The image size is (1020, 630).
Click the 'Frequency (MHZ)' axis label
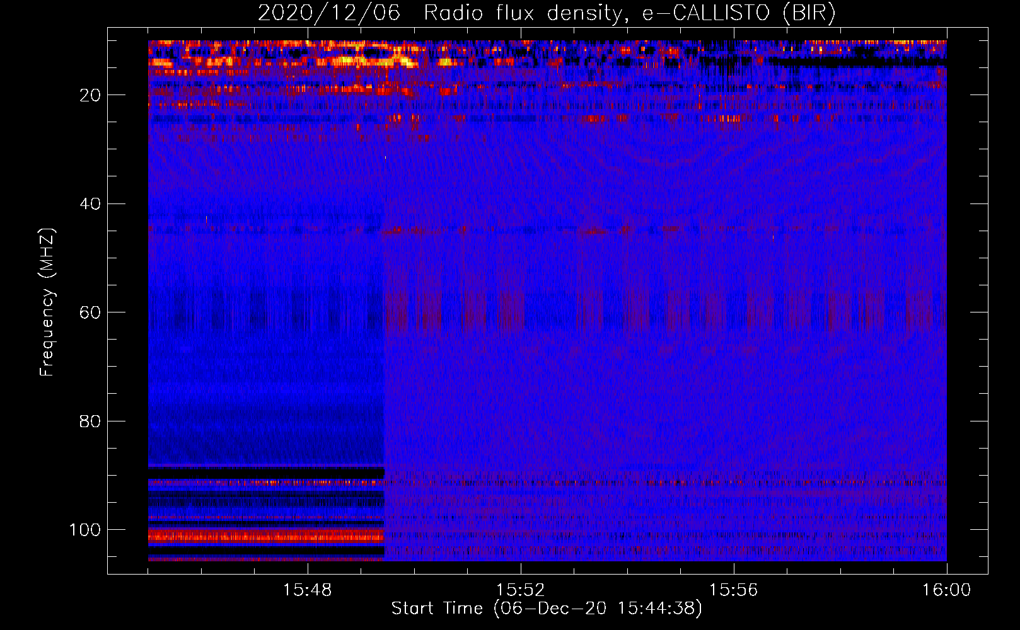click(x=47, y=302)
